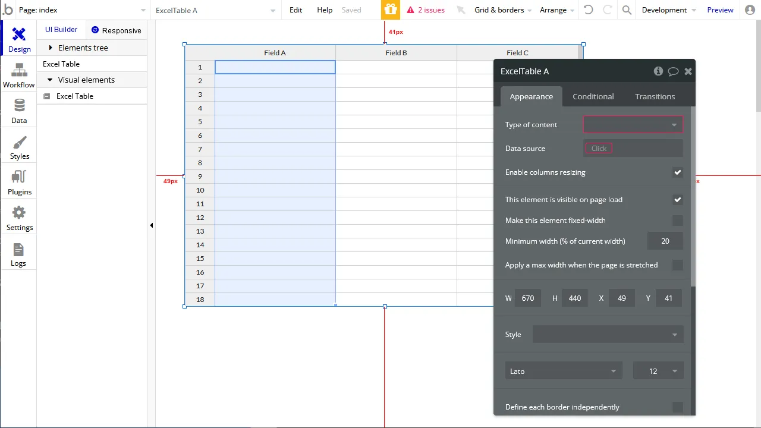
Task: View ExcelTable A element info
Action: click(x=658, y=71)
